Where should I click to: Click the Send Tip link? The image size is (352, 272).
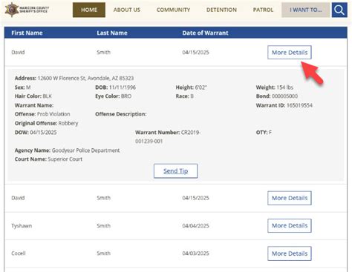point(175,171)
